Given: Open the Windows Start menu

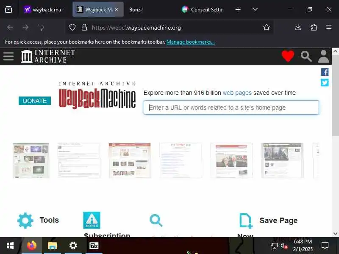Looking at the screenshot, I should [x=10, y=246].
